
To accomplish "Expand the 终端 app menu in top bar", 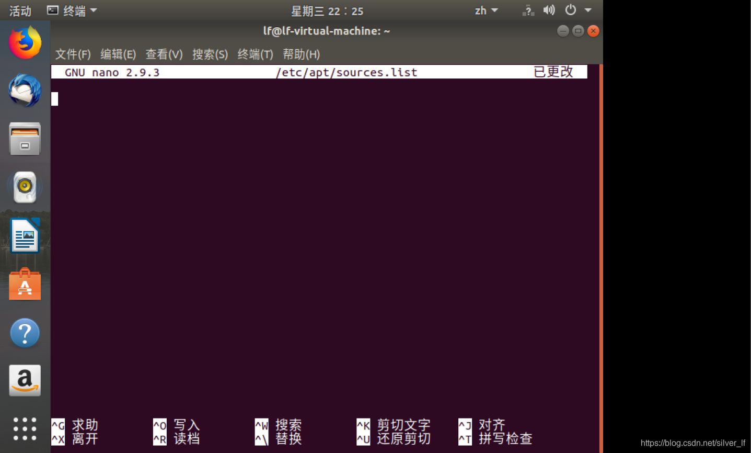I will coord(72,10).
